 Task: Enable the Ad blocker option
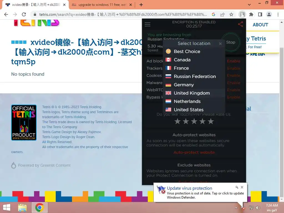tap(234, 61)
